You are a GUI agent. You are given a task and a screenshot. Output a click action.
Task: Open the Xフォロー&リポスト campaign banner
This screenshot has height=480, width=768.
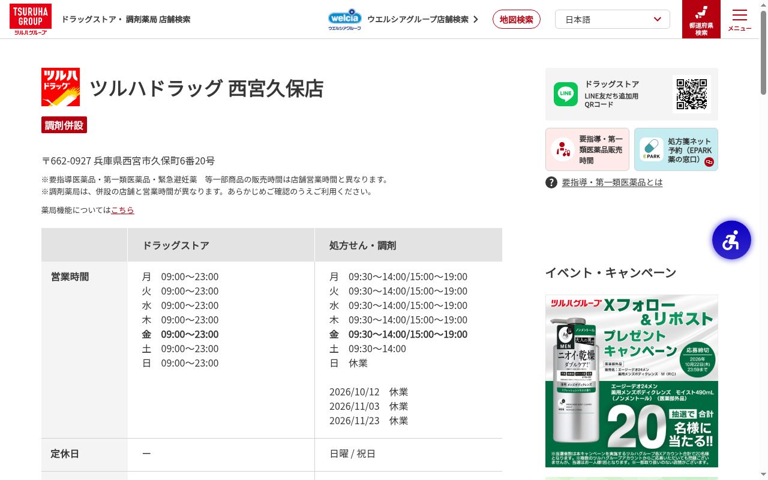pos(632,381)
